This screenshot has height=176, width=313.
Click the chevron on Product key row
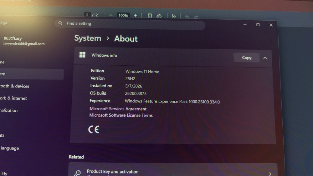[x=270, y=174]
